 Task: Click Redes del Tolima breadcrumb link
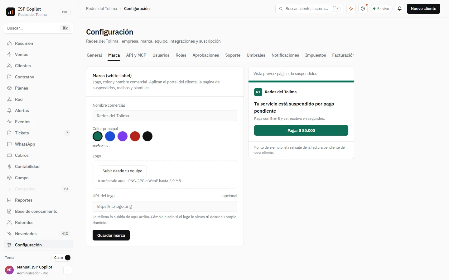tap(102, 9)
